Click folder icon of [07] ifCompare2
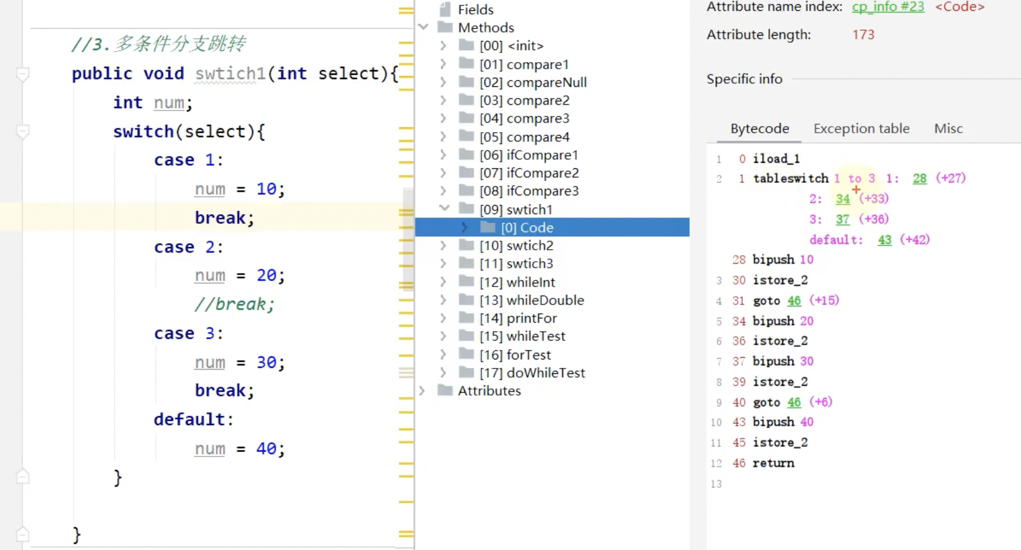Screen dimensions: 1021x550 coord(466,172)
